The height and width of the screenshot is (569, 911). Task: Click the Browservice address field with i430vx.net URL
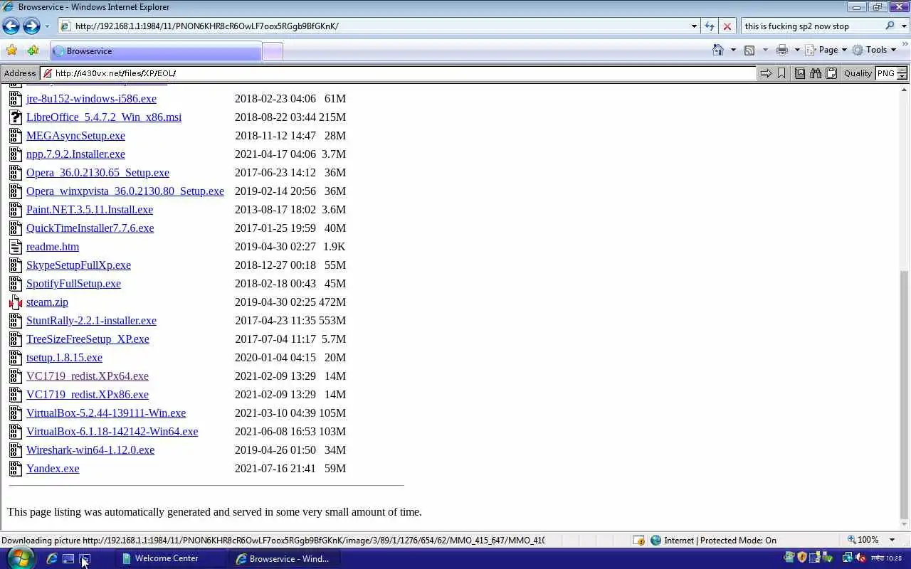398,73
